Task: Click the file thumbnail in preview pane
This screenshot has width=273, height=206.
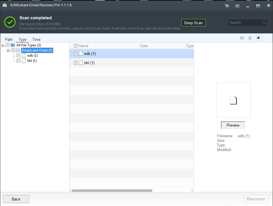Action: point(233,100)
